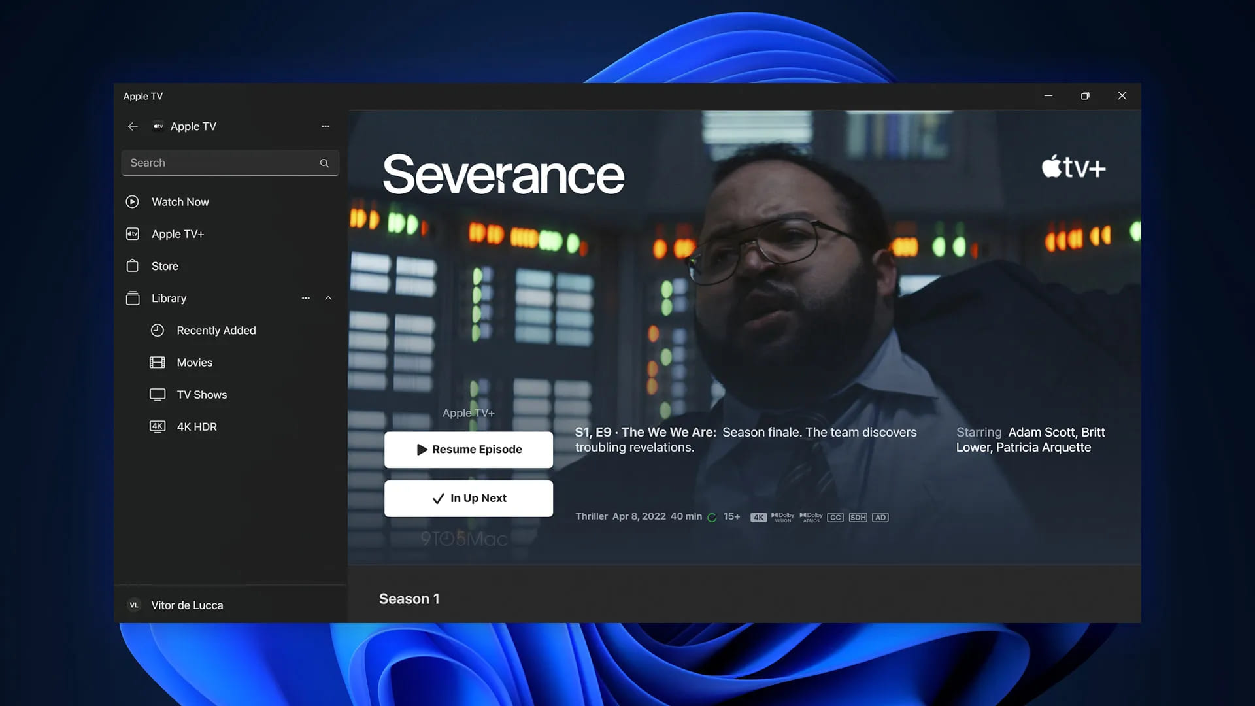Open the Apple TV back navigation
Image resolution: width=1255 pixels, height=706 pixels.
tap(133, 126)
